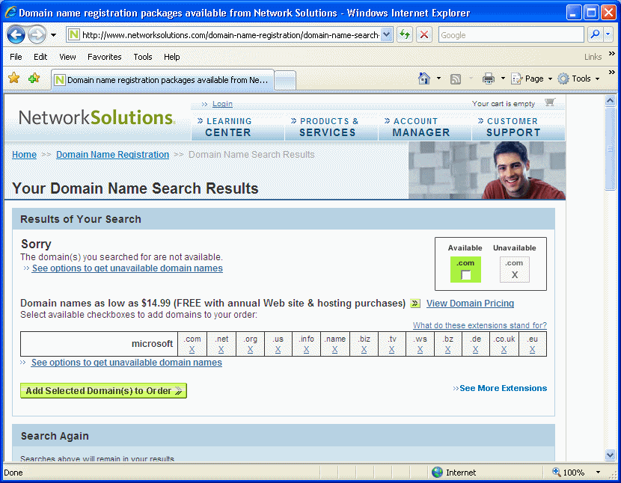Open the recent pages dropdown arrow
This screenshot has height=483, width=621.
pyautogui.click(x=53, y=35)
